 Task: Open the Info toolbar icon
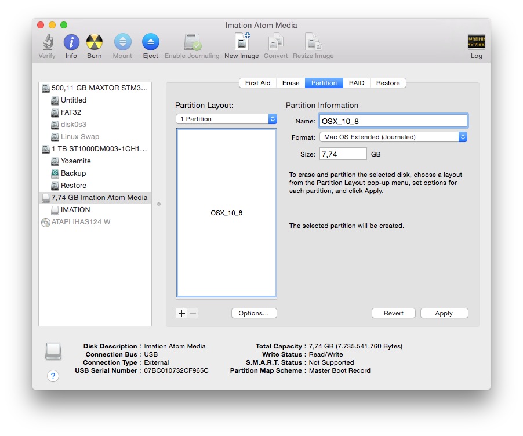point(71,42)
